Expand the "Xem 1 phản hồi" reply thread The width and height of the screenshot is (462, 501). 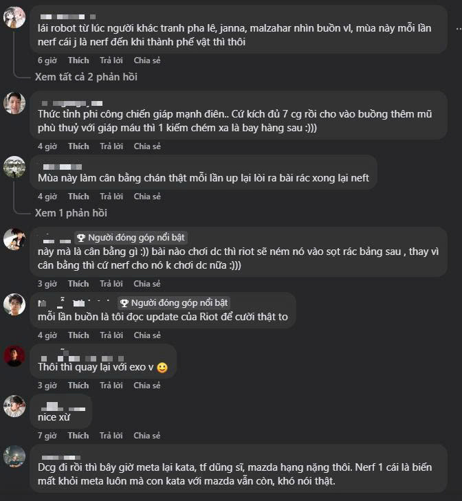click(x=71, y=213)
